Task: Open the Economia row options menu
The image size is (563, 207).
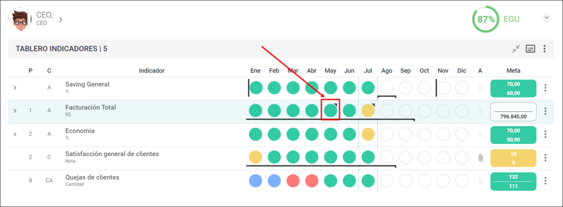Action: [545, 135]
